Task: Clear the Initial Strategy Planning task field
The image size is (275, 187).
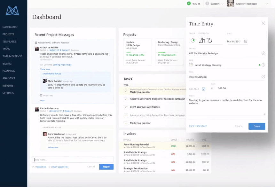Action: coord(263,65)
